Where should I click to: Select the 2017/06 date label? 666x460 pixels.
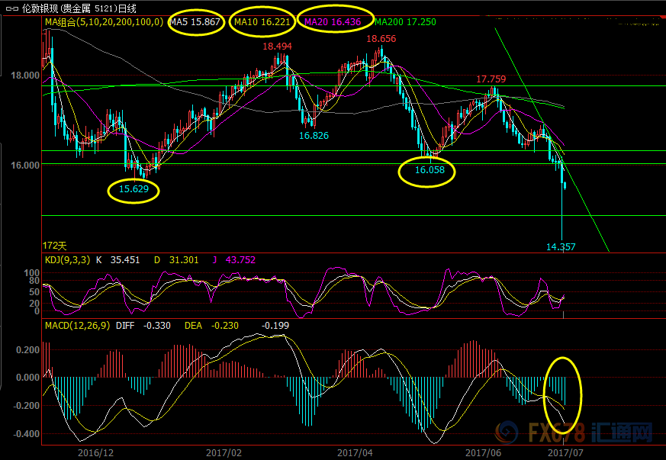483,453
